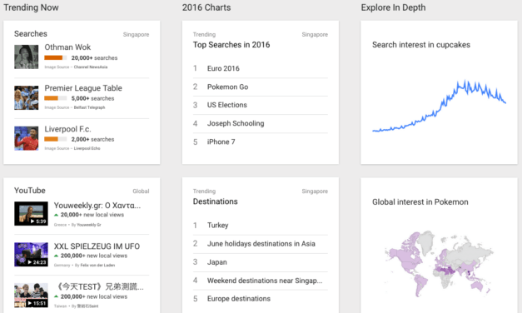Click the 5,000+ searches count
The height and width of the screenshot is (313, 522).
pos(92,98)
